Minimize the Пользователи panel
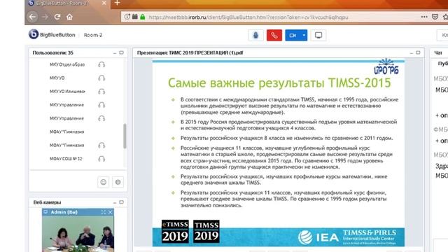The height and width of the screenshot is (252, 448). 115,53
